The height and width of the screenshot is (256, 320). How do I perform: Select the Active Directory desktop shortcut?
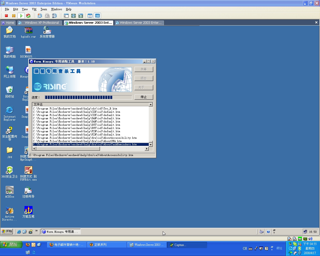click(x=9, y=213)
